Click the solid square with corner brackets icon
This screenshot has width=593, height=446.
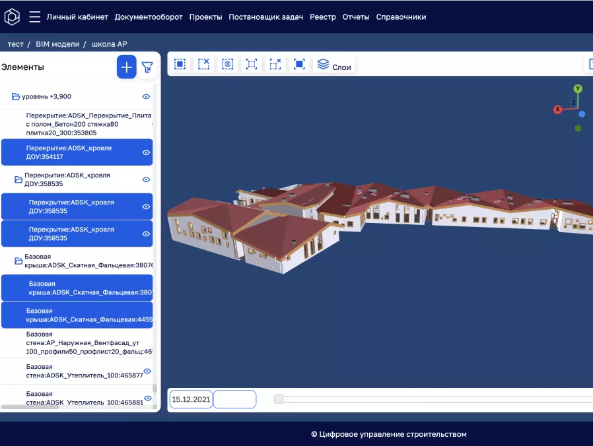coord(299,64)
